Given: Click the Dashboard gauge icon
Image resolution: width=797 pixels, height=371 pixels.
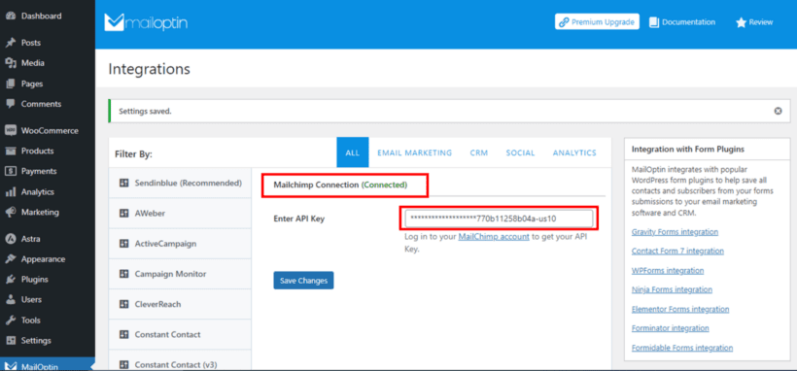Looking at the screenshot, I should [x=11, y=17].
